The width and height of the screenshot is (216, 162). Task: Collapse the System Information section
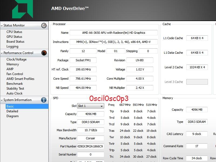[x=2, y=100]
